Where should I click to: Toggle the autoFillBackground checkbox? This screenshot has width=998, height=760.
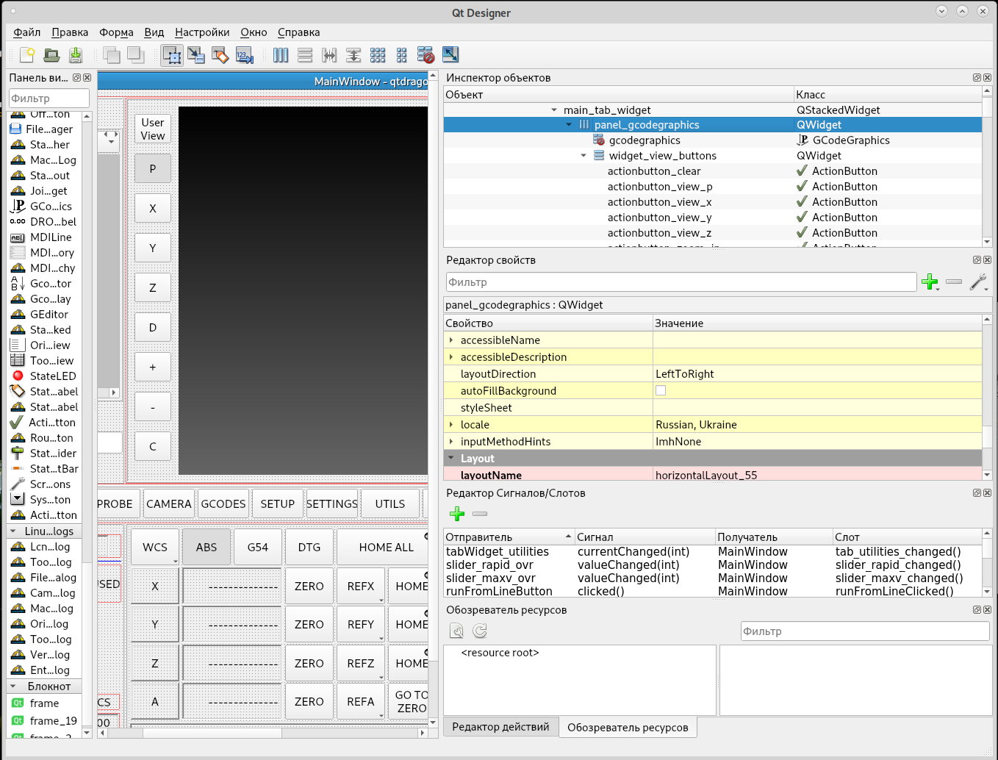[661, 390]
